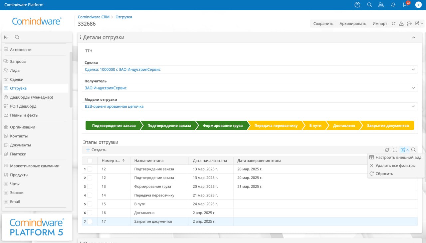Toggle the select-all checkbox in table header

pos(90,161)
